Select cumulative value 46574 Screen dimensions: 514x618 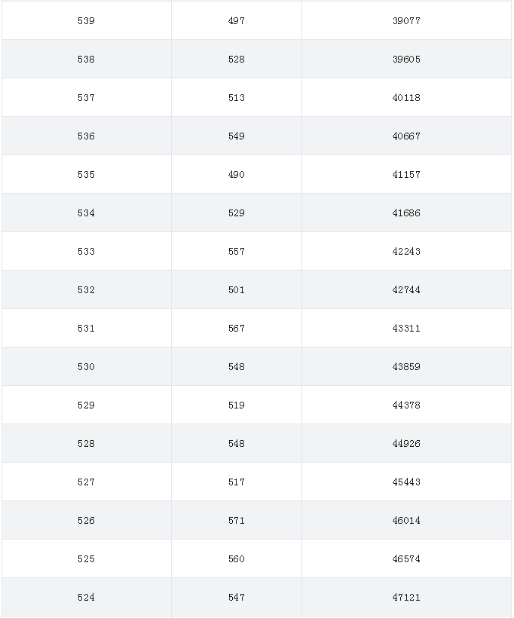click(x=406, y=558)
